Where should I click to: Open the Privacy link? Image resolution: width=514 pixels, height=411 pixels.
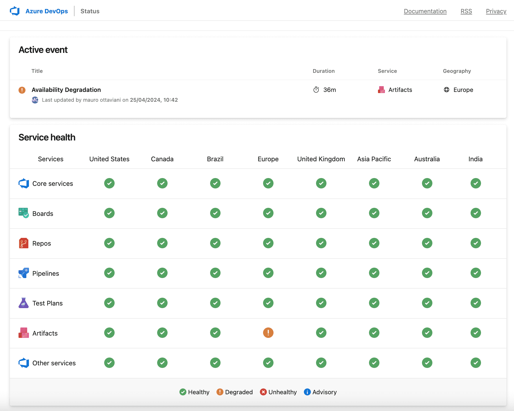coord(496,11)
